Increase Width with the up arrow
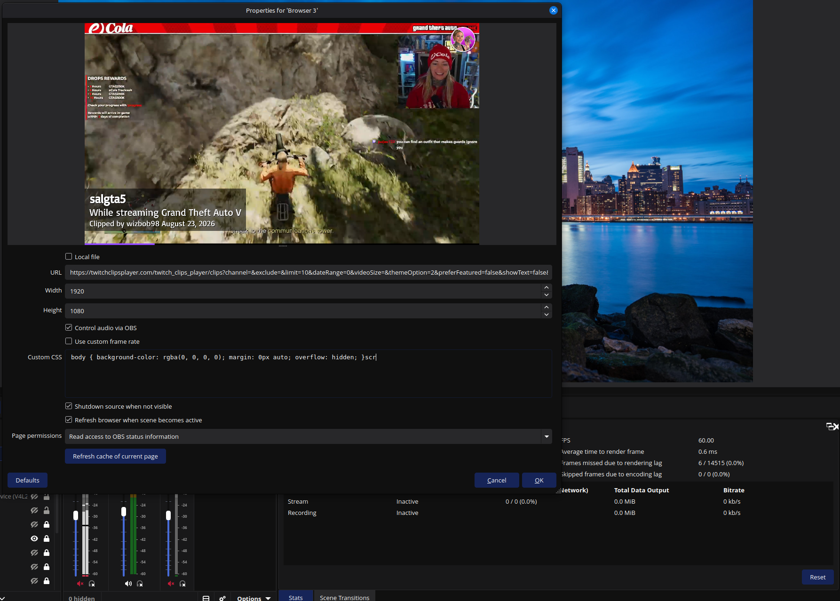Image resolution: width=840 pixels, height=601 pixels. coord(547,287)
